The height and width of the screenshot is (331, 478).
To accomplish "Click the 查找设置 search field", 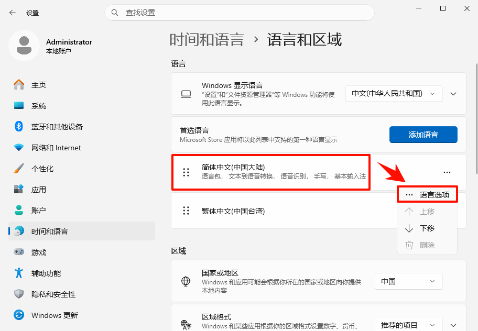I will (240, 13).
